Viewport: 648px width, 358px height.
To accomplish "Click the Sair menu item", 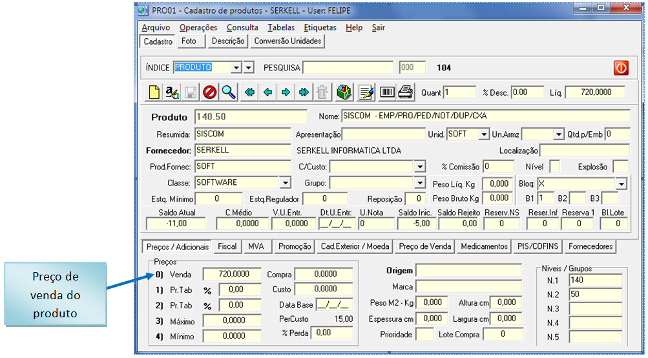I will pyautogui.click(x=378, y=28).
